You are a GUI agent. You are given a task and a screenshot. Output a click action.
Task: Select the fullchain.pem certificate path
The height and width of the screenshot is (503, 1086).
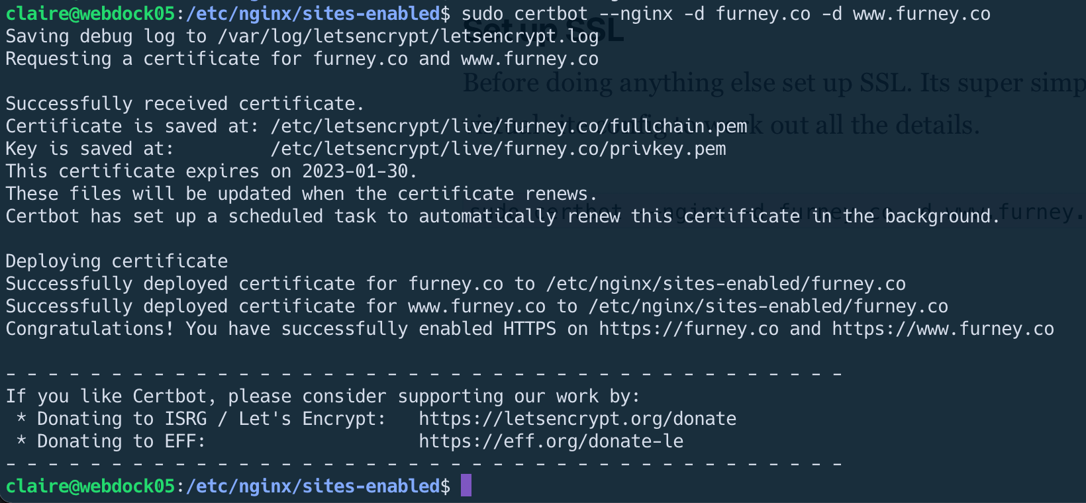509,126
